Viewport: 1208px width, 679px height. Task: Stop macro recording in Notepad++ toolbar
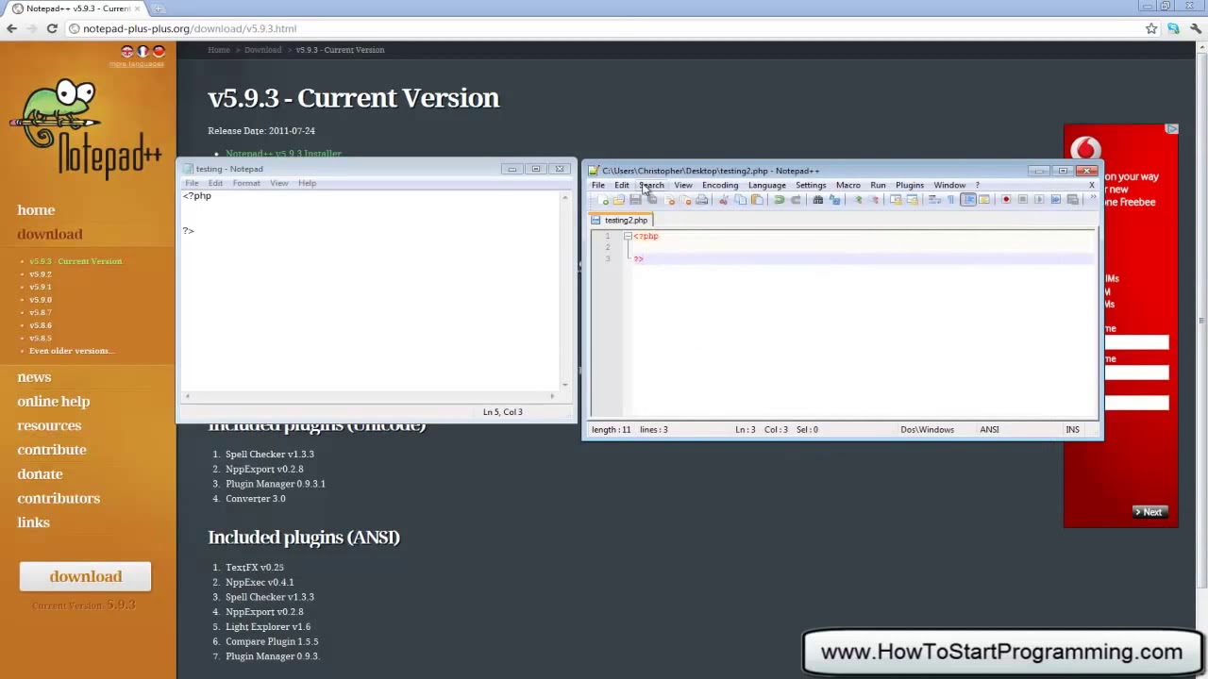click(x=1022, y=200)
